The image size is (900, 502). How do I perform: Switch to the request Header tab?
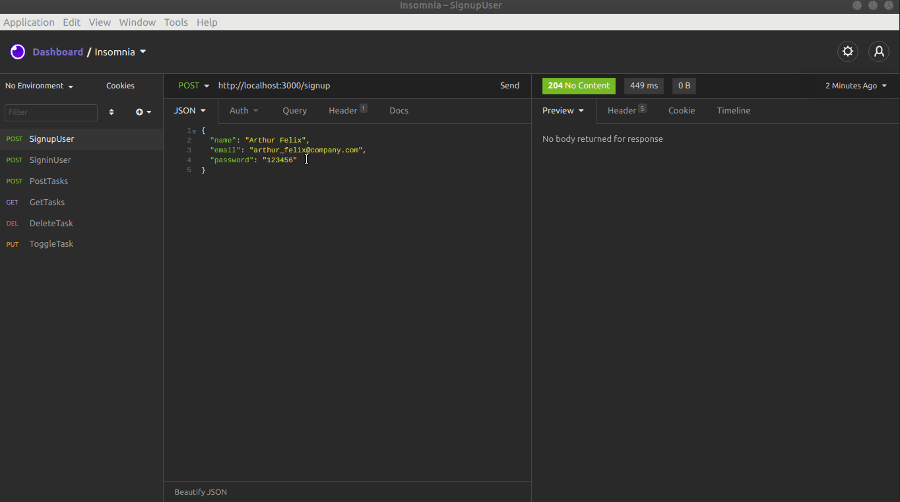coord(348,111)
